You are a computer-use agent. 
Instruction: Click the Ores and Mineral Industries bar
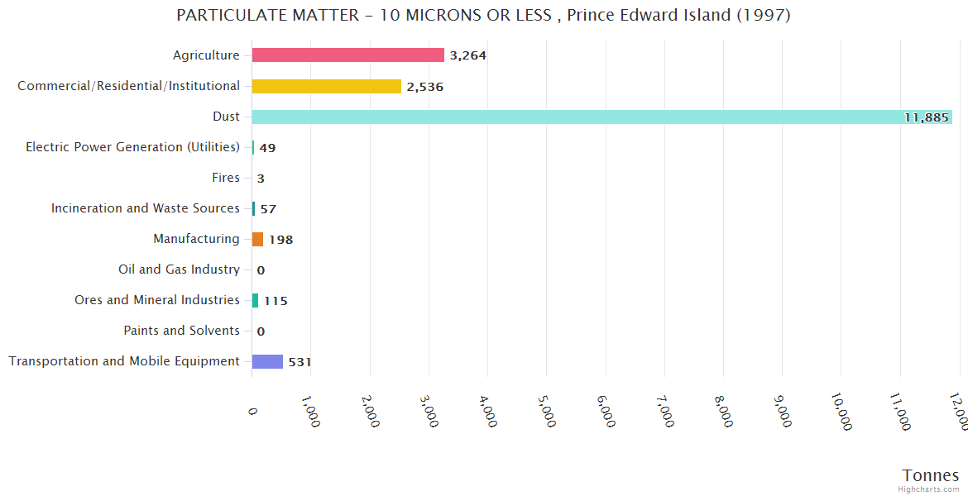255,300
